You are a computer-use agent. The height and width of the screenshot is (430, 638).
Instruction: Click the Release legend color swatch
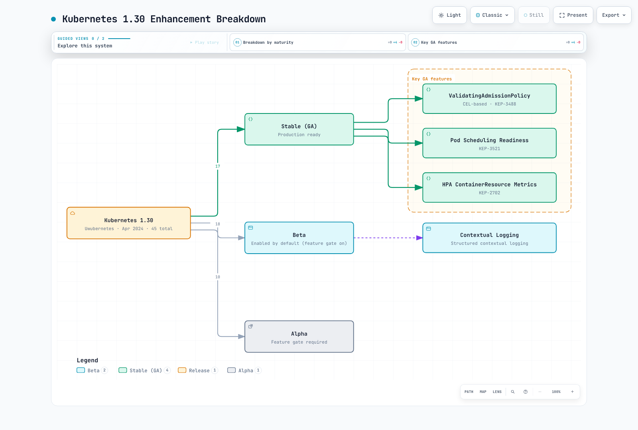[182, 370]
